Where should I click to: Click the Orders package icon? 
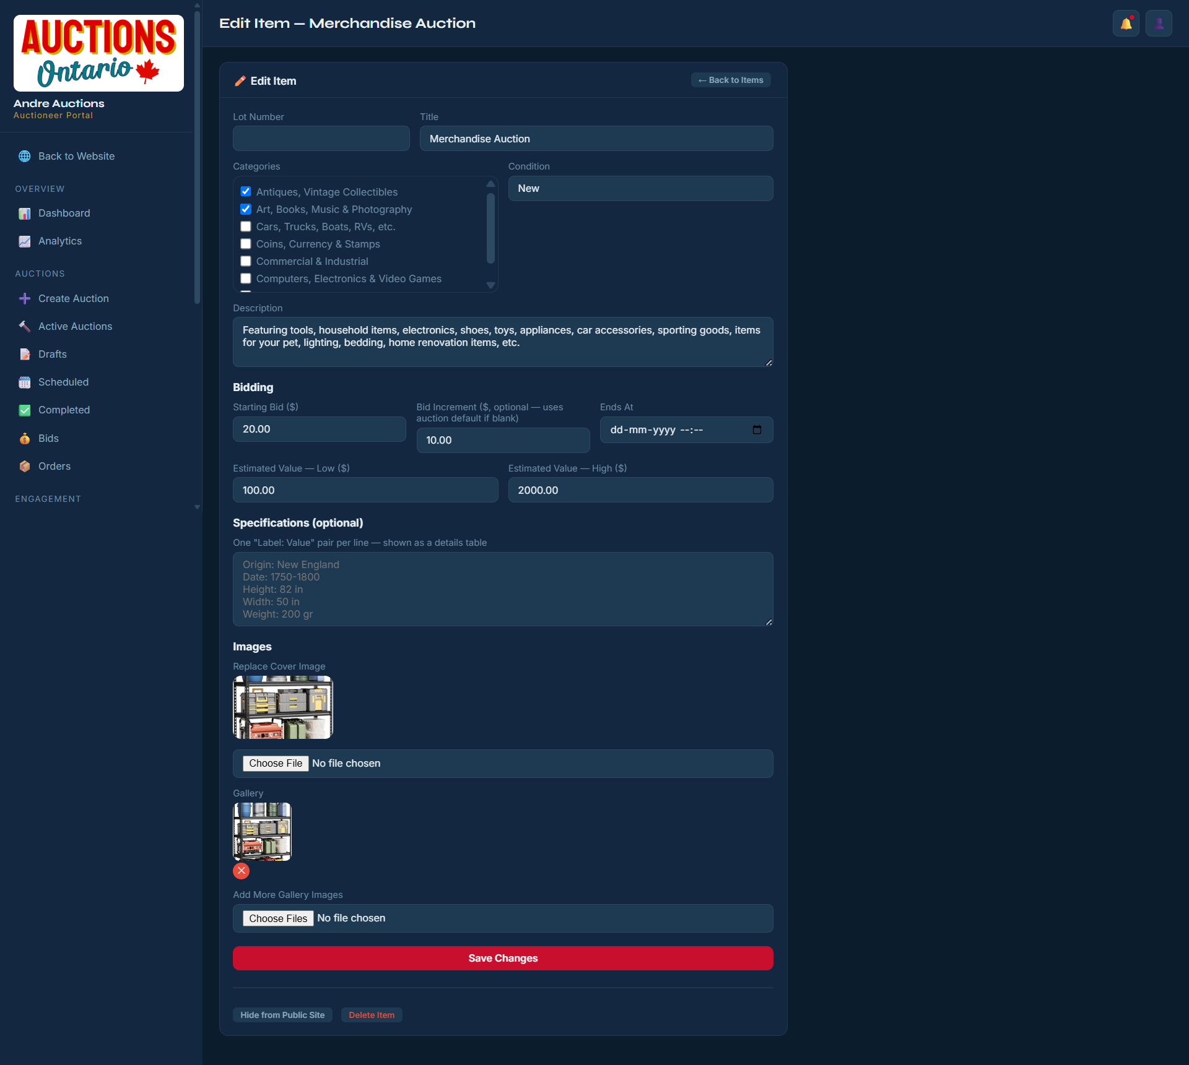(25, 466)
